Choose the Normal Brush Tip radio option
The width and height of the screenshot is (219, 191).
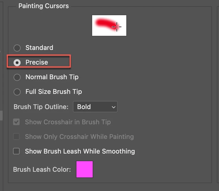click(x=17, y=77)
